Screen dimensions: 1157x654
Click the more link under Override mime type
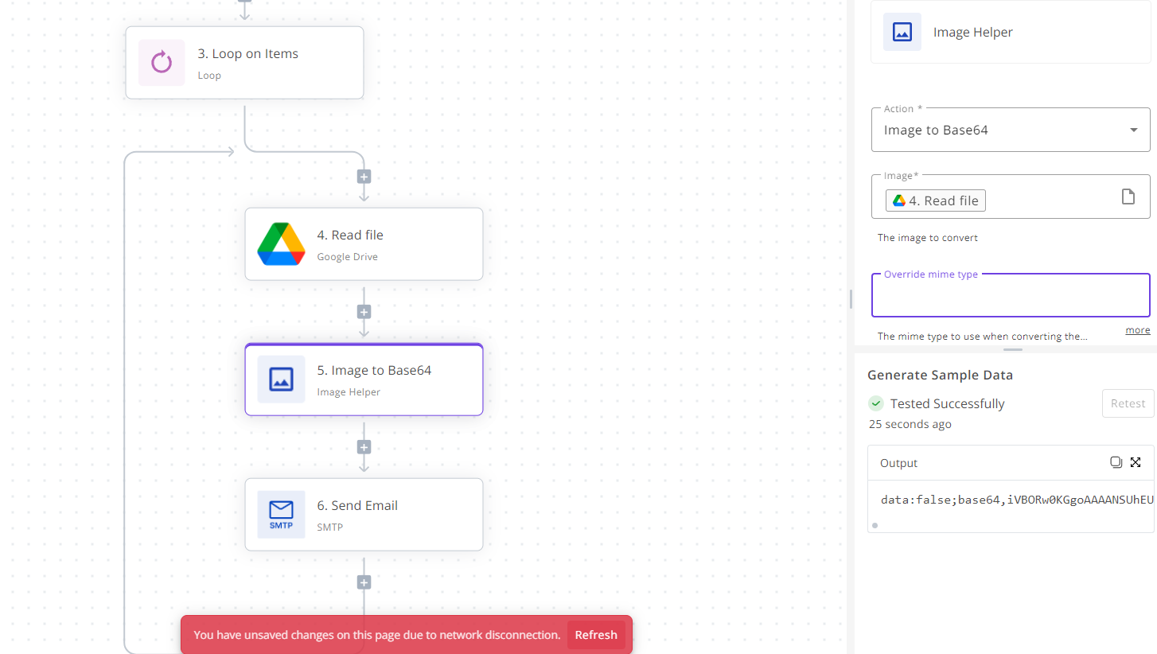[x=1138, y=330]
